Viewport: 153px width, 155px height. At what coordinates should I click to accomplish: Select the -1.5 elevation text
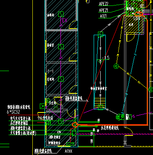pyautogui.click(x=106, y=58)
